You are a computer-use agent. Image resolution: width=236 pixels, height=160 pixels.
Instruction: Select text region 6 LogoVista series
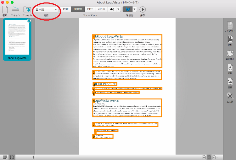(127, 108)
